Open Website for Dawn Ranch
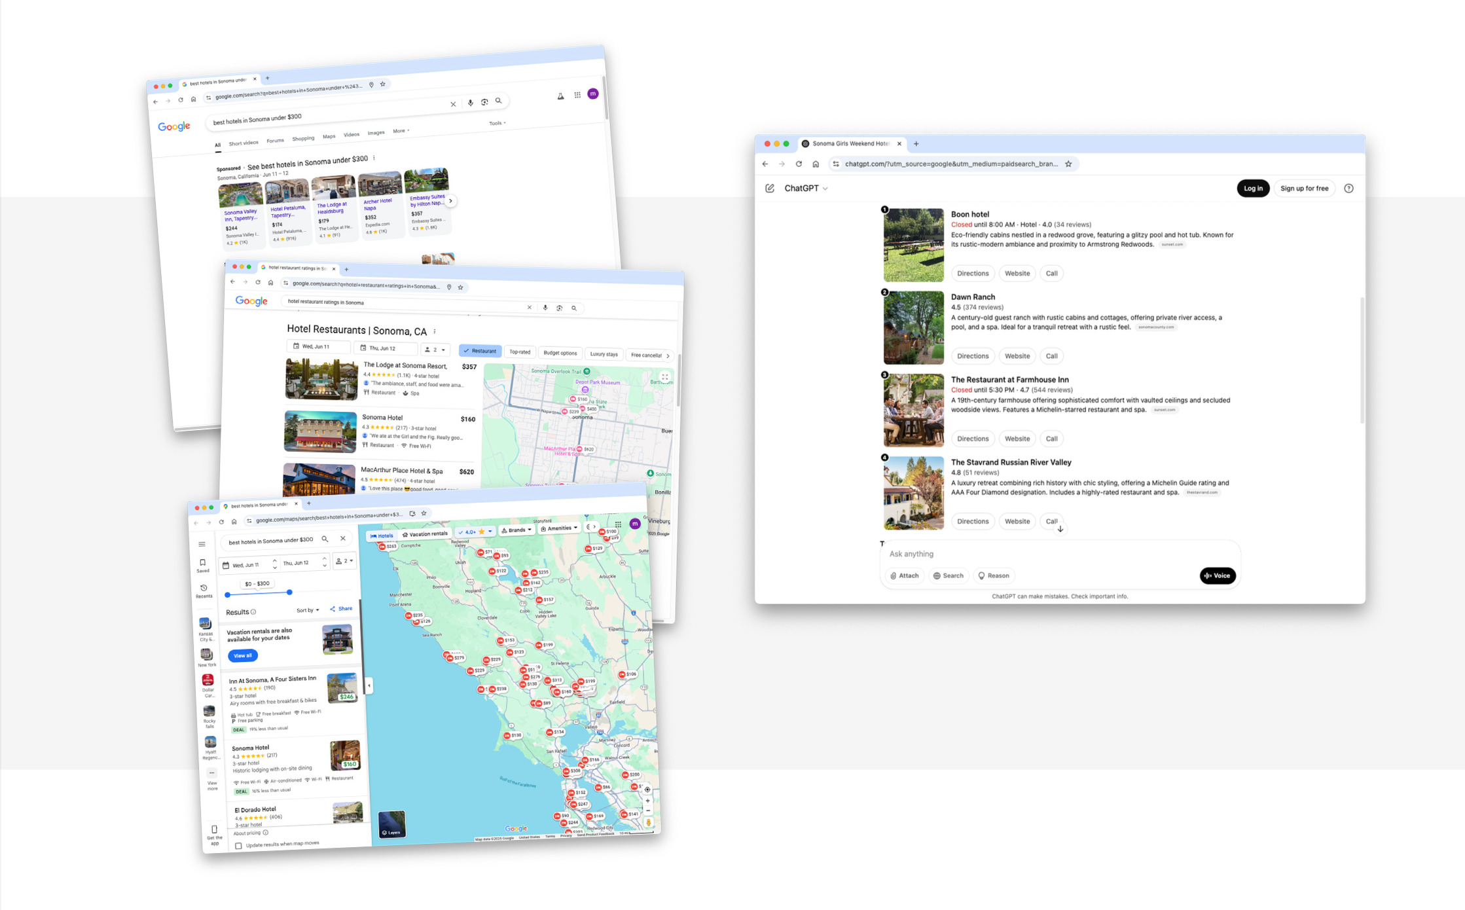Screen dimensions: 1465x910 click(1017, 356)
